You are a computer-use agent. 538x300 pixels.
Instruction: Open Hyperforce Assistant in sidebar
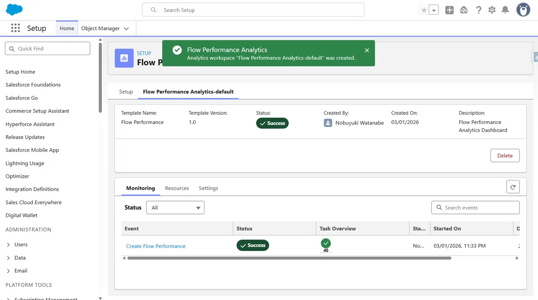(x=30, y=124)
